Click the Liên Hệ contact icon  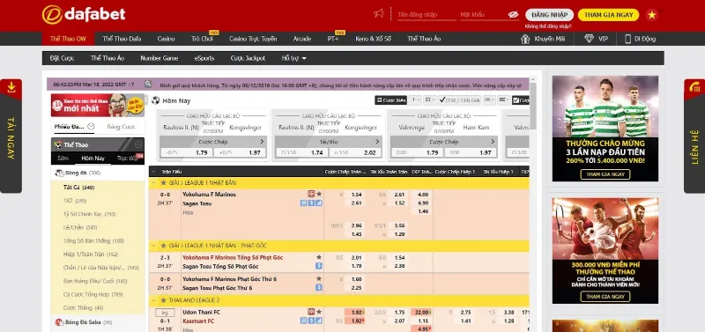[694, 86]
